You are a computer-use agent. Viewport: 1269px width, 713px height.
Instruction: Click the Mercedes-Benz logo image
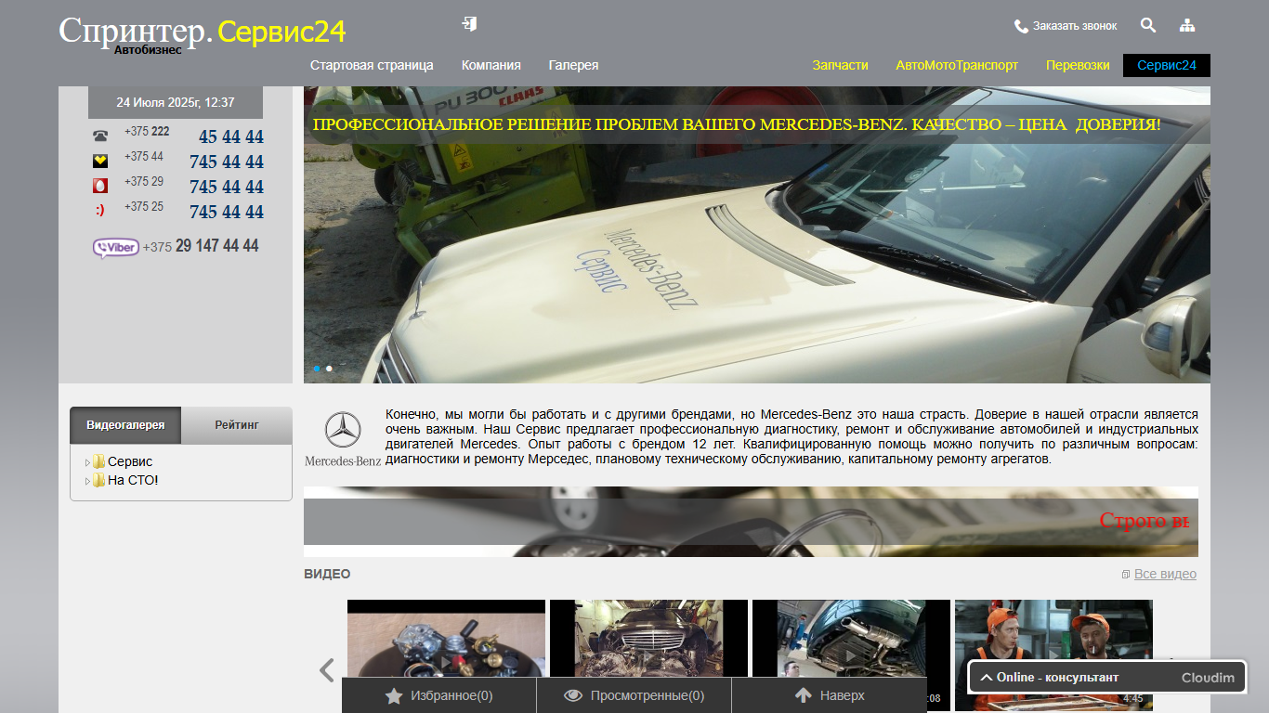[x=343, y=439]
